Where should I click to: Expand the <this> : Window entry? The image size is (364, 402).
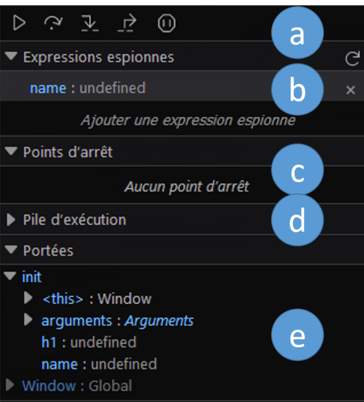pos(28,298)
